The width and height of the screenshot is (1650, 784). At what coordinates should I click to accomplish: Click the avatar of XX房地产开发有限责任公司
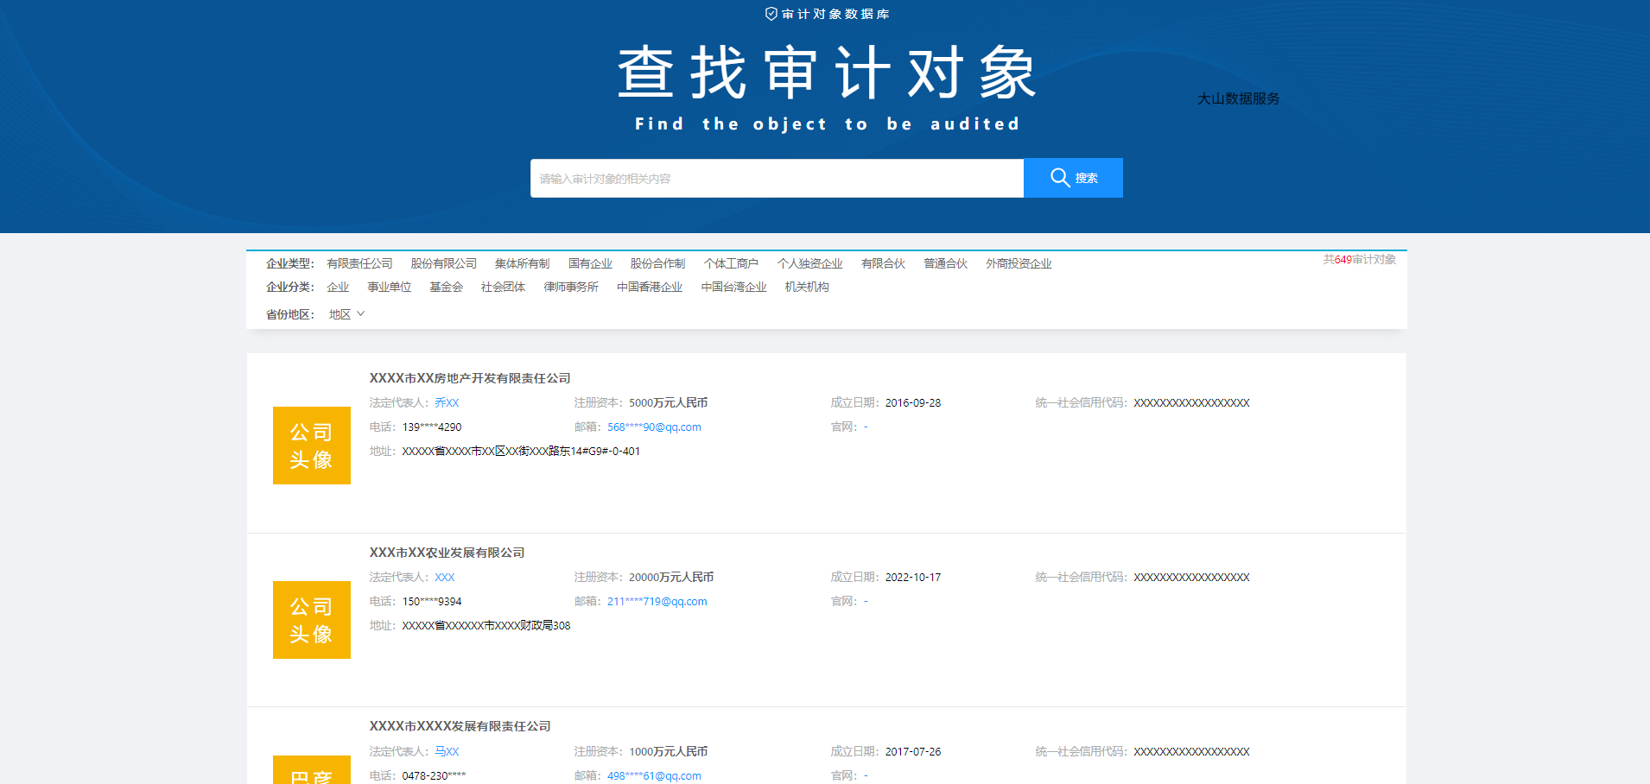[312, 446]
